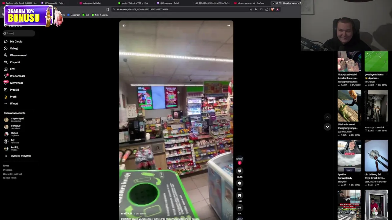Mute the TikTok video with speaker icon

(x=124, y=26)
